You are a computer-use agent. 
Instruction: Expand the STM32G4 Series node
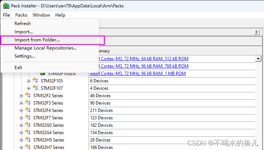click(22, 133)
